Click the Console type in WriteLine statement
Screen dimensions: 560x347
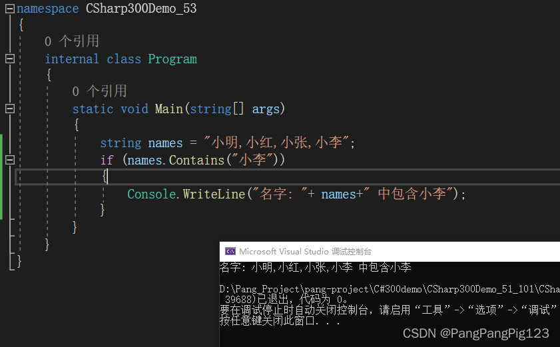coord(152,194)
